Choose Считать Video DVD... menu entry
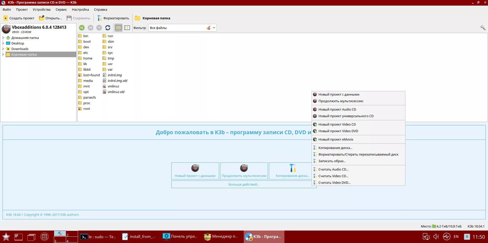 tap(358, 183)
